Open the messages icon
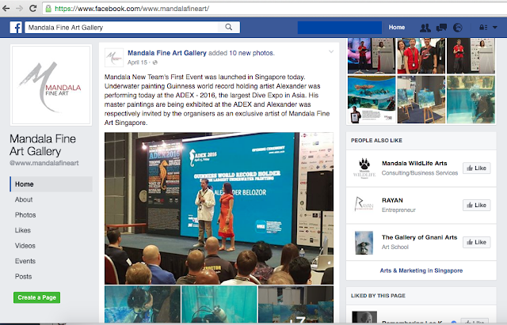This screenshot has height=325, width=507. (441, 28)
